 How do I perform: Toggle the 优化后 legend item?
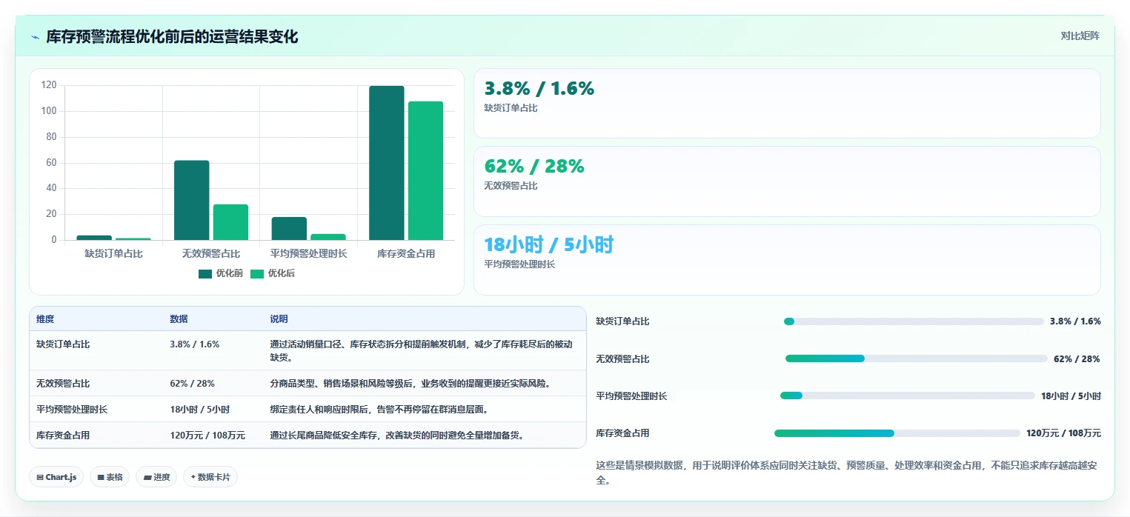tap(272, 274)
